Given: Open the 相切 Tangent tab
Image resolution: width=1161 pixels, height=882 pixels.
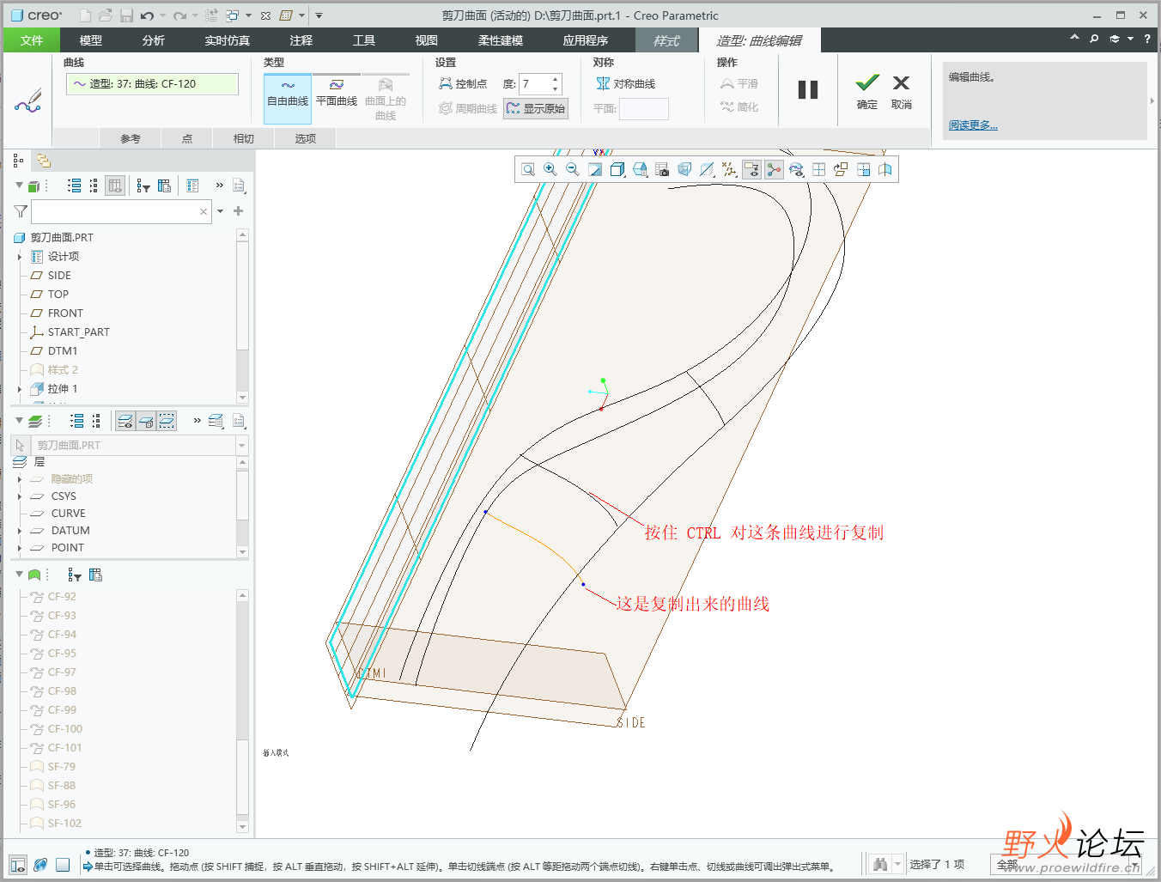Looking at the screenshot, I should [244, 138].
